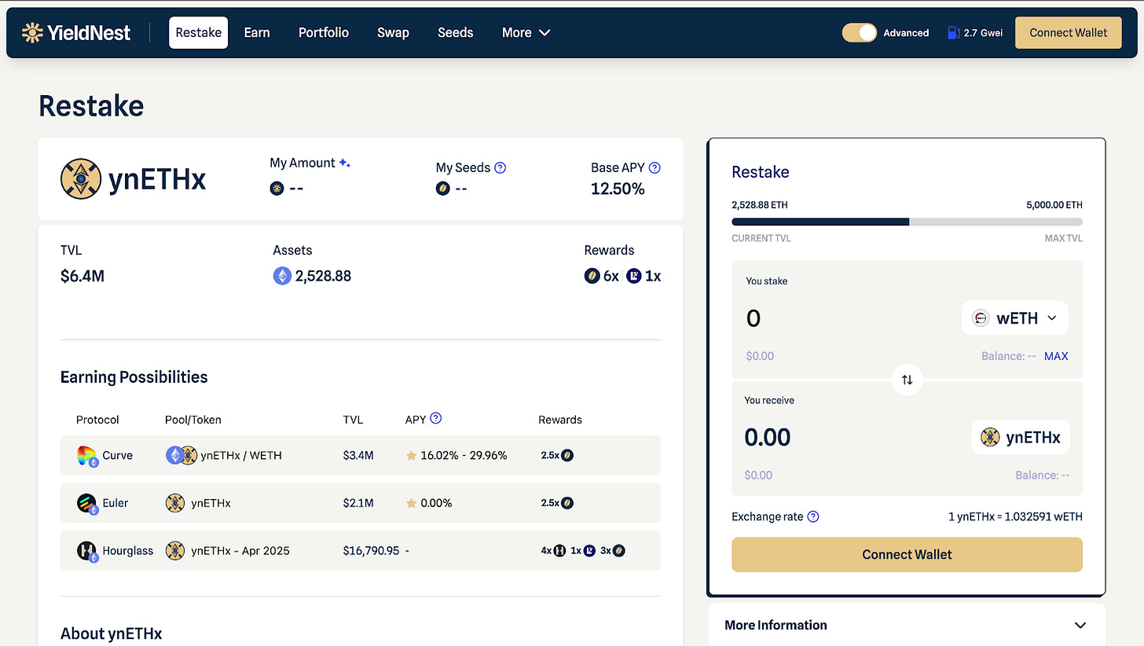Click the Base APY 12.50% value

click(618, 189)
